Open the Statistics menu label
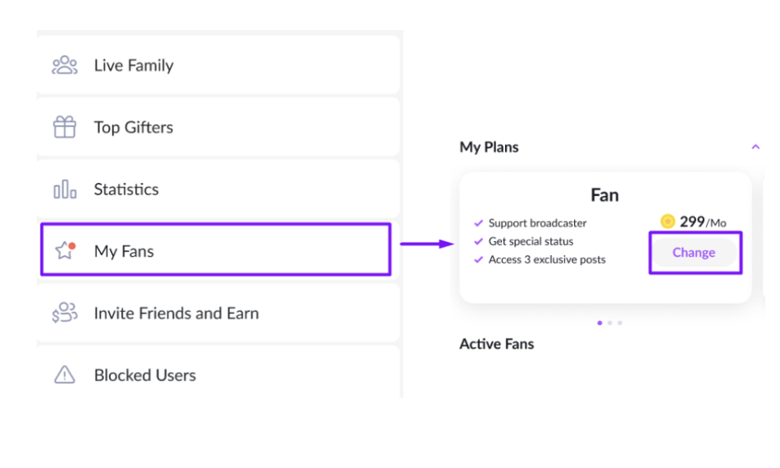The width and height of the screenshot is (780, 468). [x=126, y=189]
